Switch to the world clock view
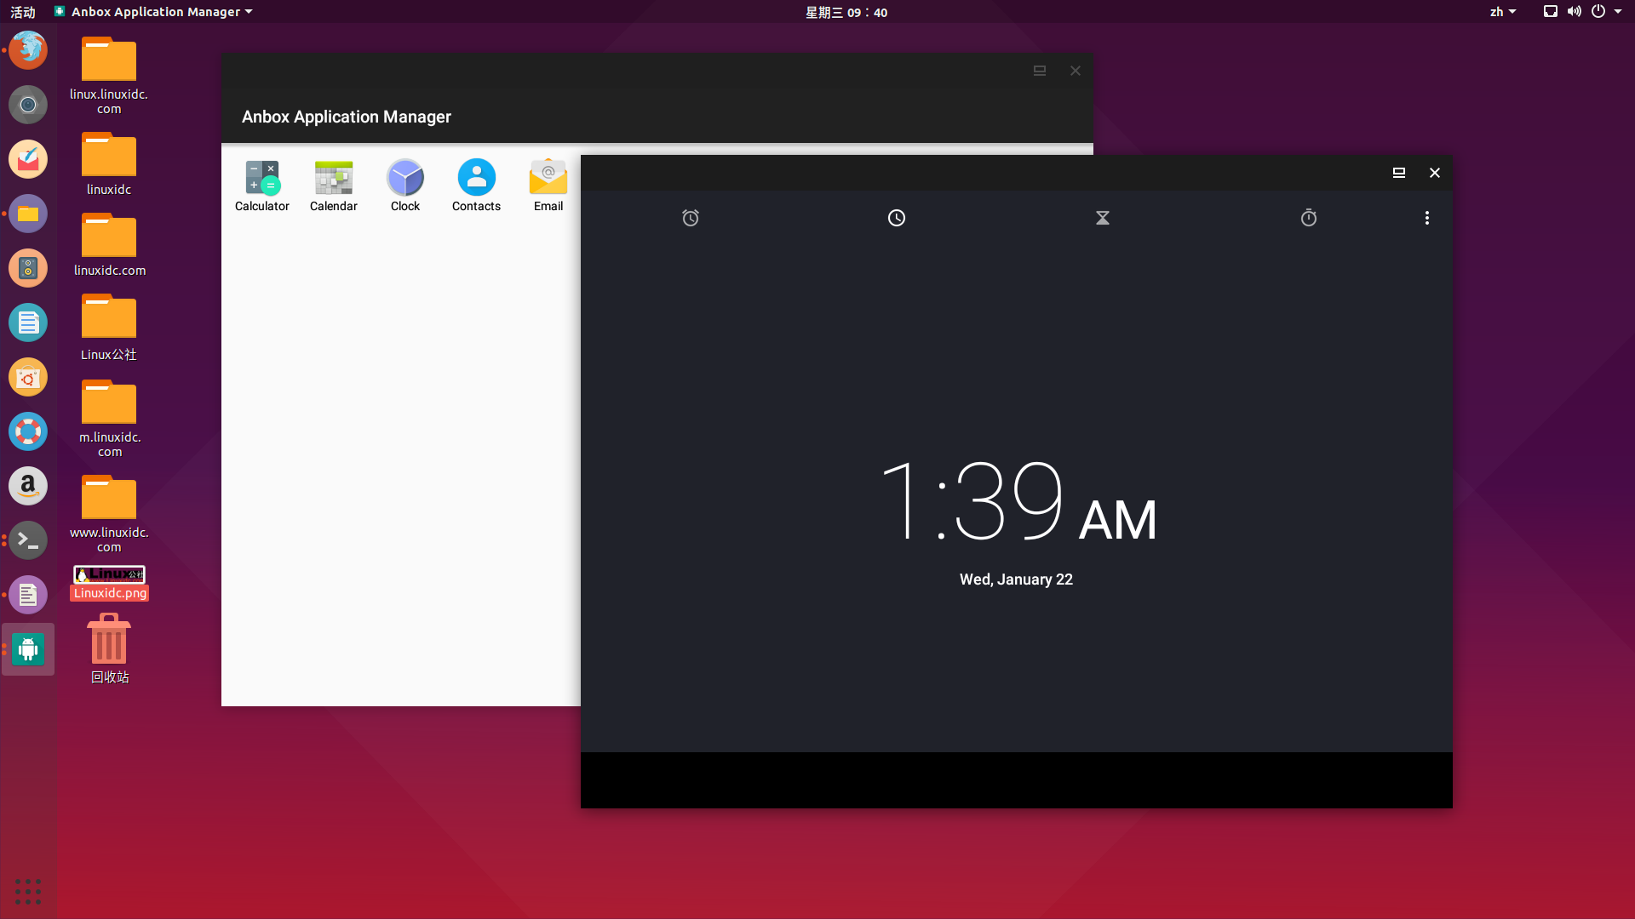Screen dimensions: 1635x919 coord(896,218)
